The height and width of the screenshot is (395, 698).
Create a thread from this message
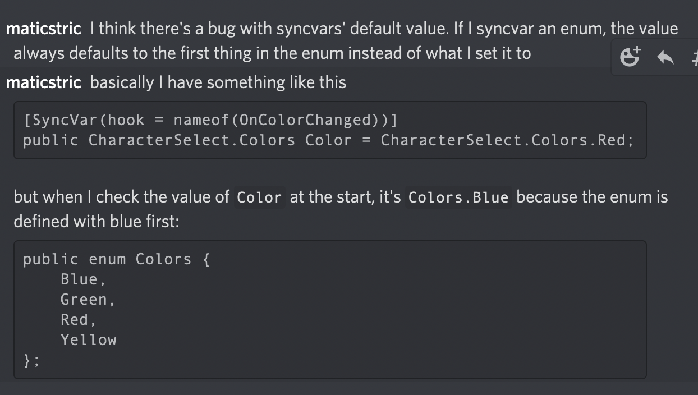coord(696,57)
